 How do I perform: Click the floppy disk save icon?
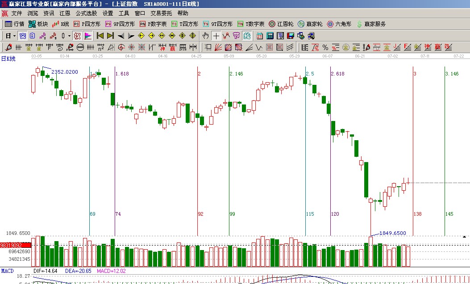290,36
